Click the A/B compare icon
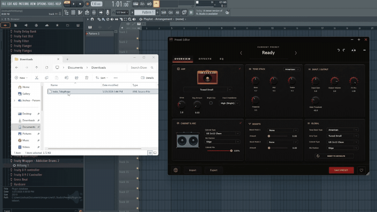The height and width of the screenshot is (212, 377). [353, 50]
